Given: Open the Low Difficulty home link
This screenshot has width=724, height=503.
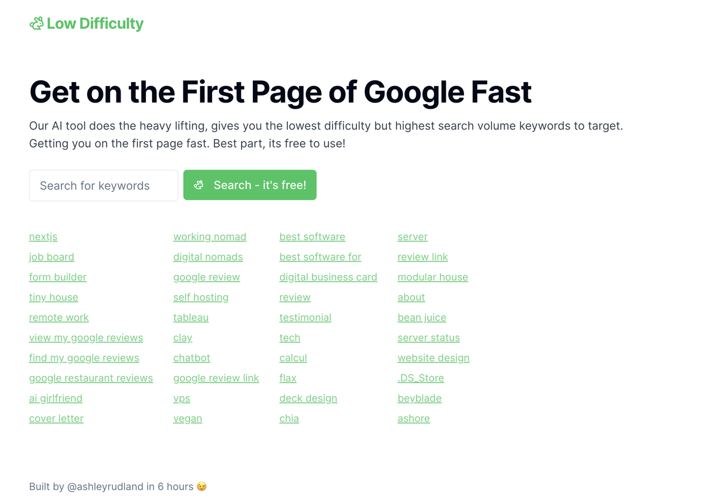Looking at the screenshot, I should click(x=87, y=23).
